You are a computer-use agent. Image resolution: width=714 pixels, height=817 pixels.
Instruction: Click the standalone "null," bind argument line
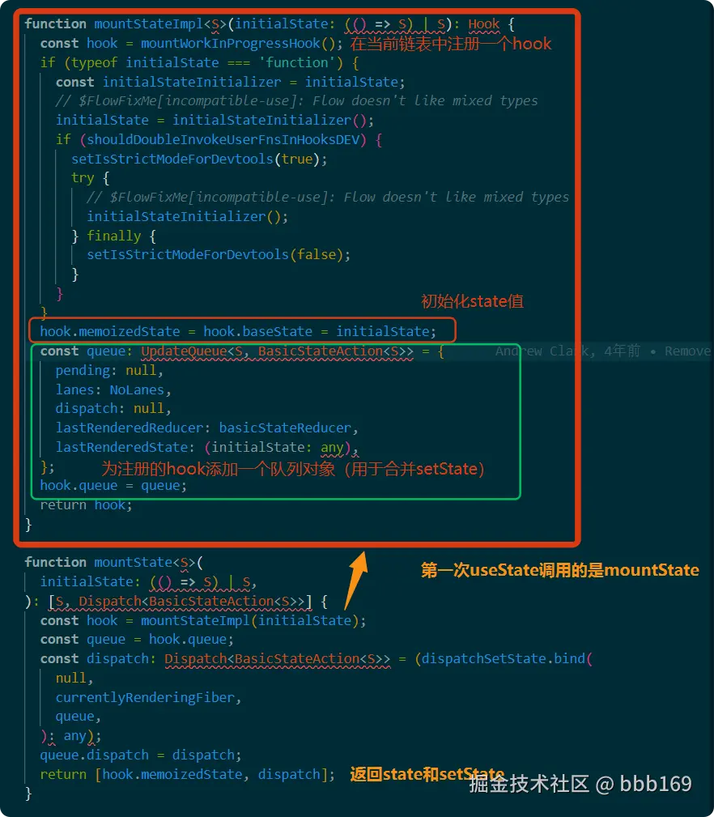point(74,678)
